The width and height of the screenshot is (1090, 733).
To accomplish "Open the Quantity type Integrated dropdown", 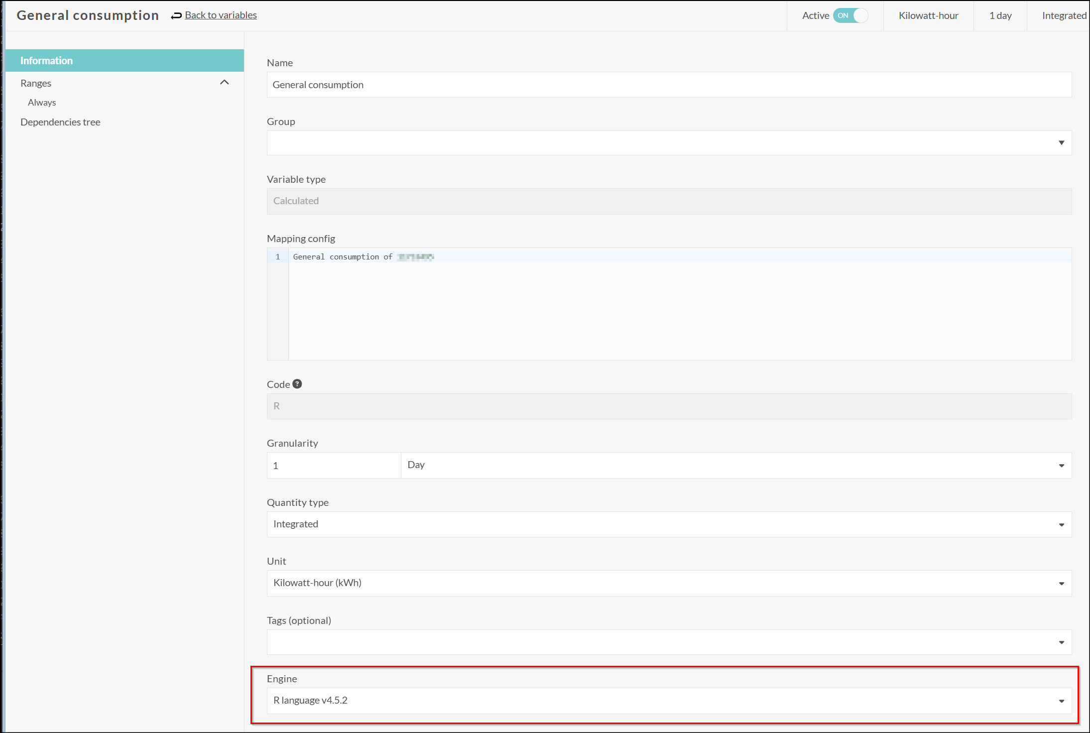I will [x=669, y=524].
